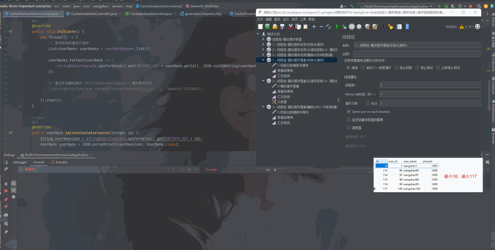Click the Copy icon in JMeter's toolbar

298,27
